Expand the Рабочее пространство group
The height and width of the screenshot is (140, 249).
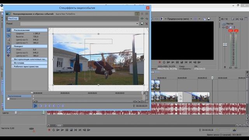12,66
